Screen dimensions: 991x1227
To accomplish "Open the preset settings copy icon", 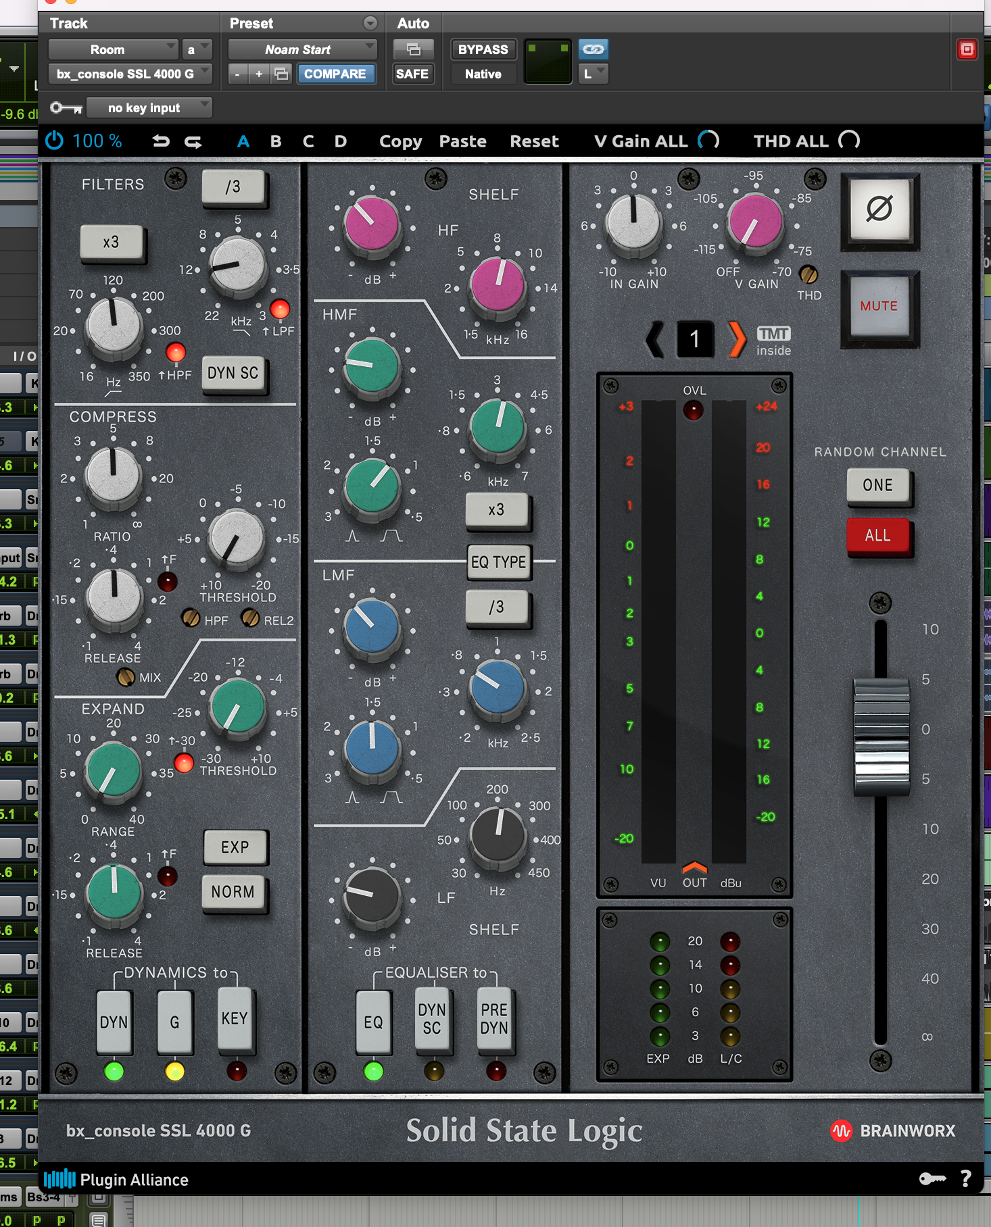I will [281, 74].
